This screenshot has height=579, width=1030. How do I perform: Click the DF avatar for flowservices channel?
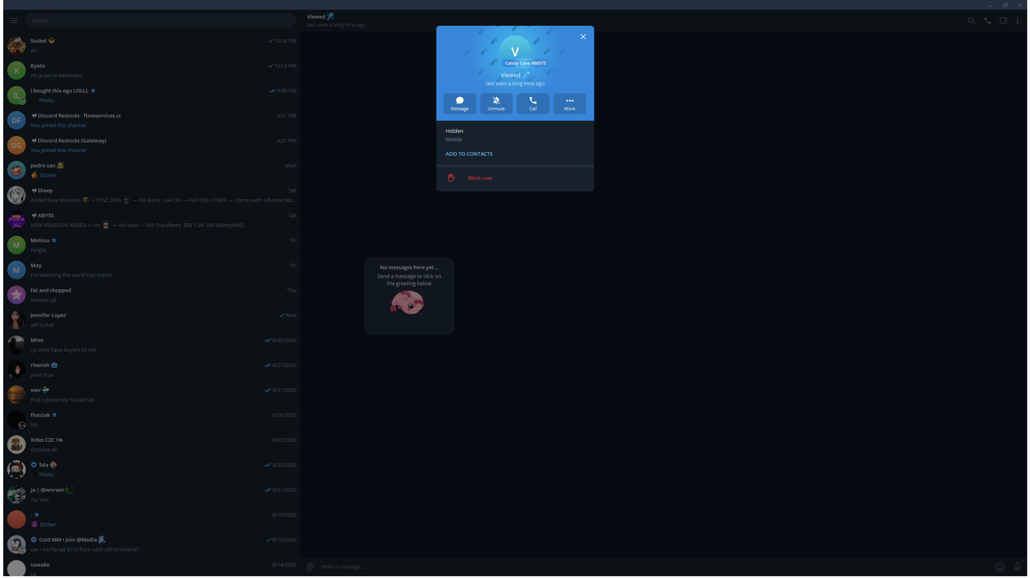(16, 120)
